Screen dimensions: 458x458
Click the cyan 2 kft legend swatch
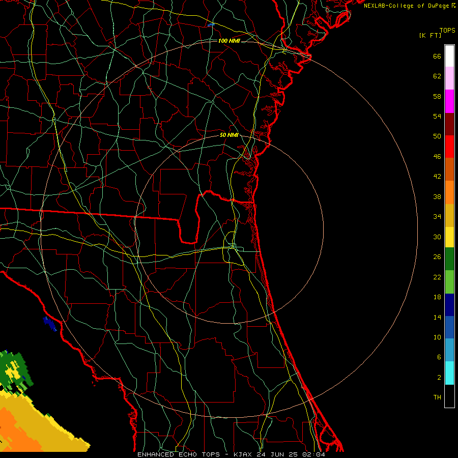coord(449,373)
